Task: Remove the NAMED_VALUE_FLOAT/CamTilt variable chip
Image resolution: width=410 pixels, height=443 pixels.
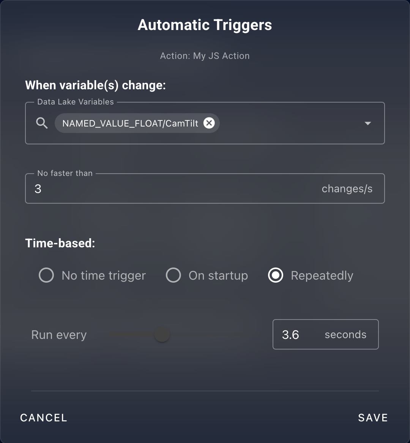Action: tap(209, 123)
